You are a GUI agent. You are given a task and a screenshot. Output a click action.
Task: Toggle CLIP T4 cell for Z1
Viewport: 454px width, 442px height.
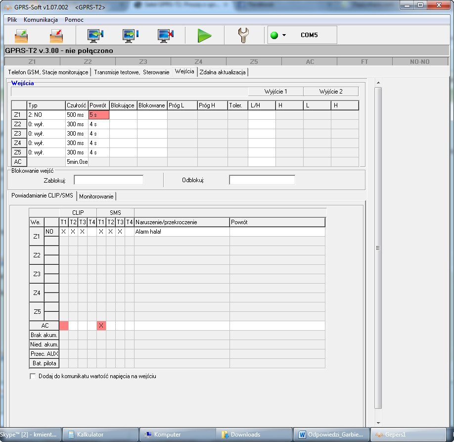92,232
